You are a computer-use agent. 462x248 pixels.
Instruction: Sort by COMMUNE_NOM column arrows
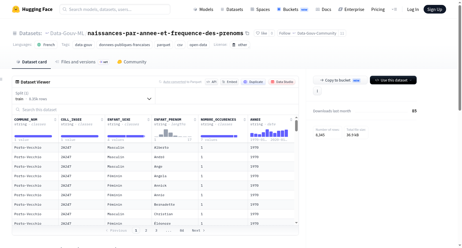coord(55,120)
